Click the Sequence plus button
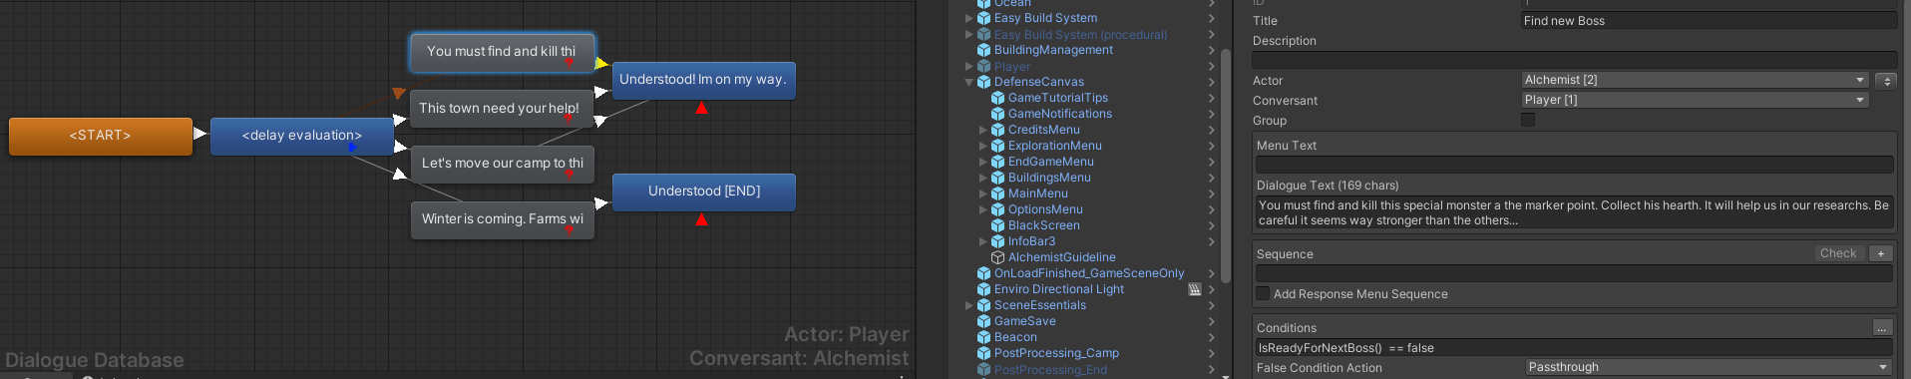 1881,253
